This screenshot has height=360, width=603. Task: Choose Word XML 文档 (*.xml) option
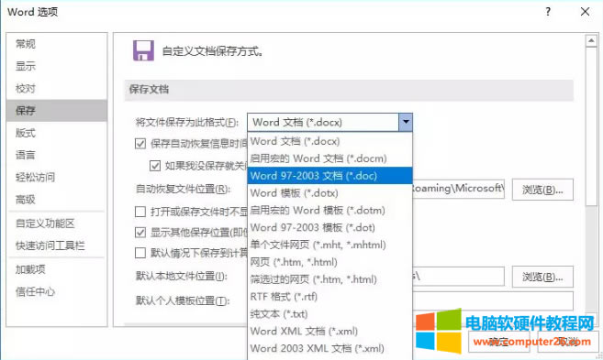(x=329, y=332)
